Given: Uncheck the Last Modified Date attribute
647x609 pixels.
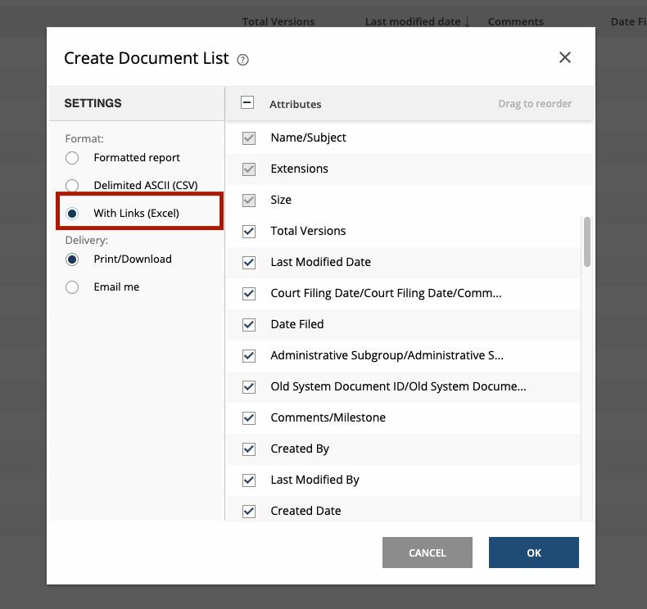Looking at the screenshot, I should pyautogui.click(x=250, y=263).
